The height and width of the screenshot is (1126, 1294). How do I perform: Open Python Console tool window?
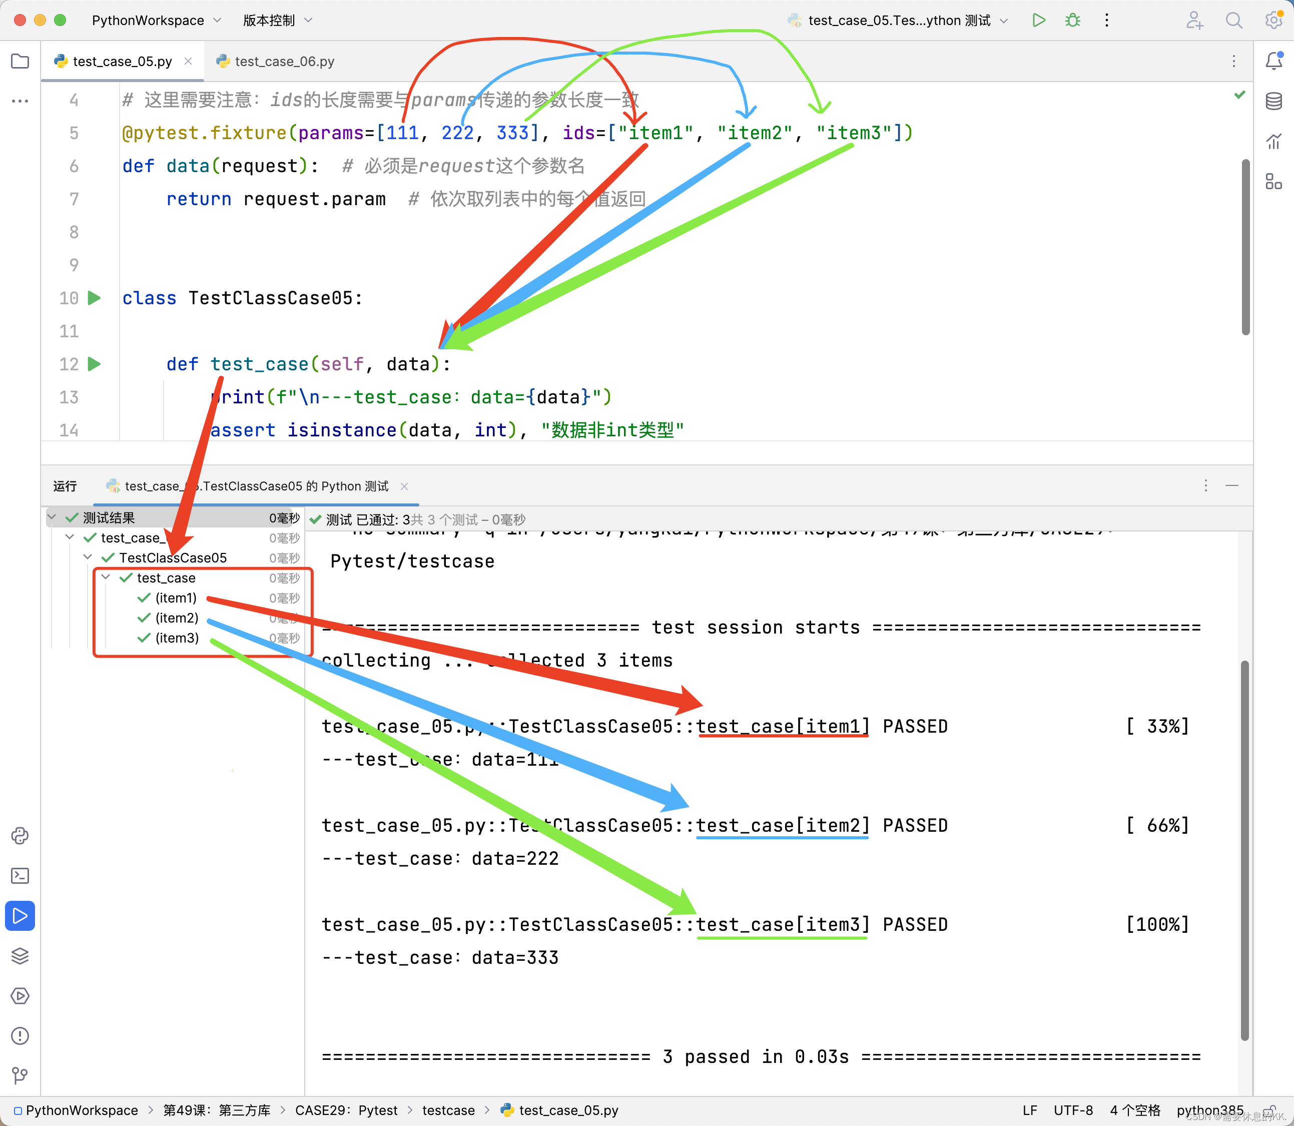coord(20,836)
